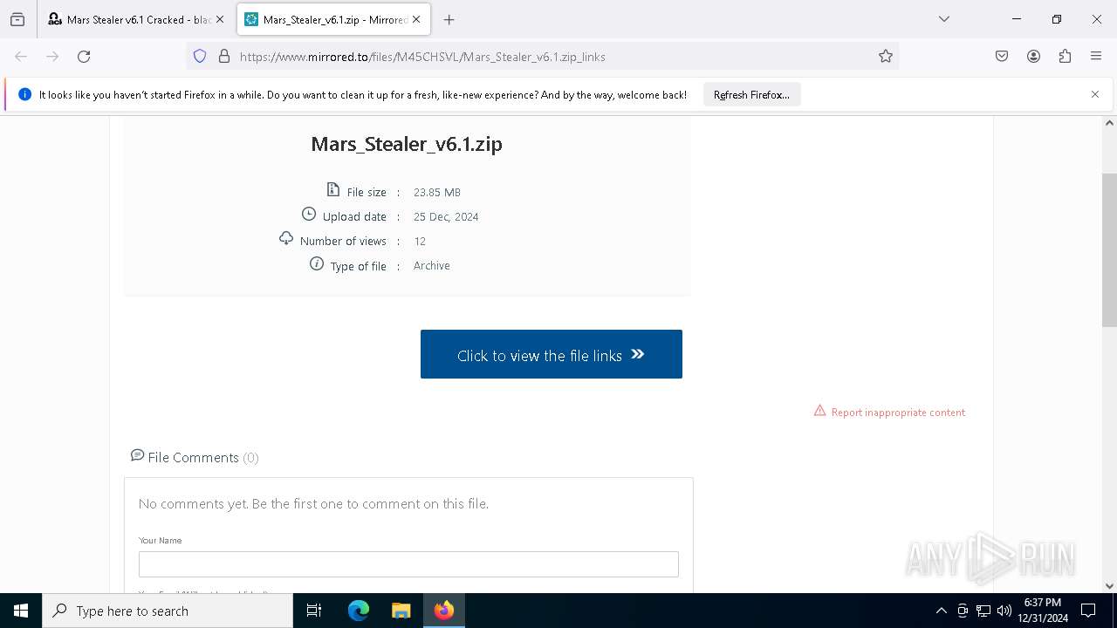Go back to previous page
Viewport: 1117px width, 628px height.
click(21, 57)
